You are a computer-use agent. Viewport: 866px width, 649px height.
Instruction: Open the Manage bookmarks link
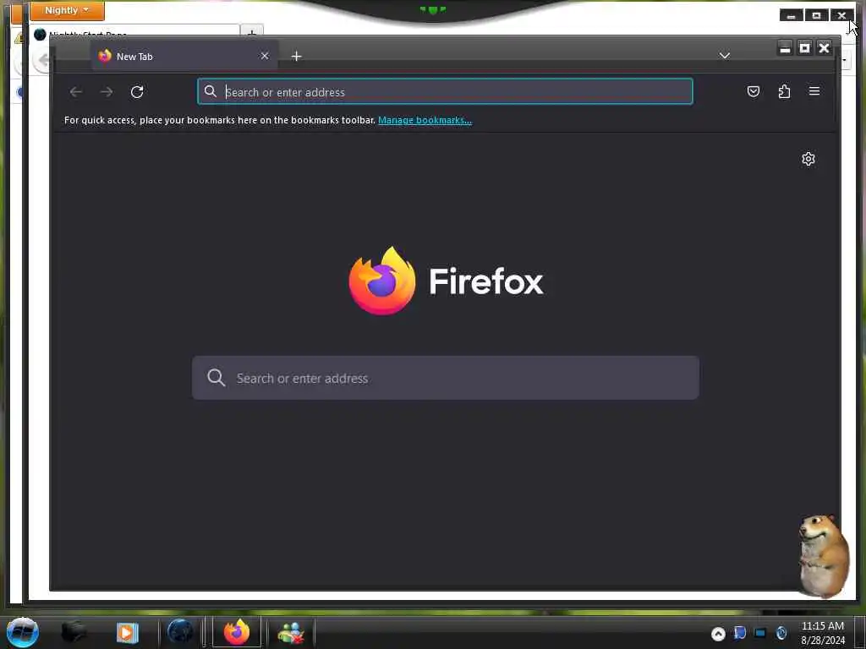coord(425,120)
